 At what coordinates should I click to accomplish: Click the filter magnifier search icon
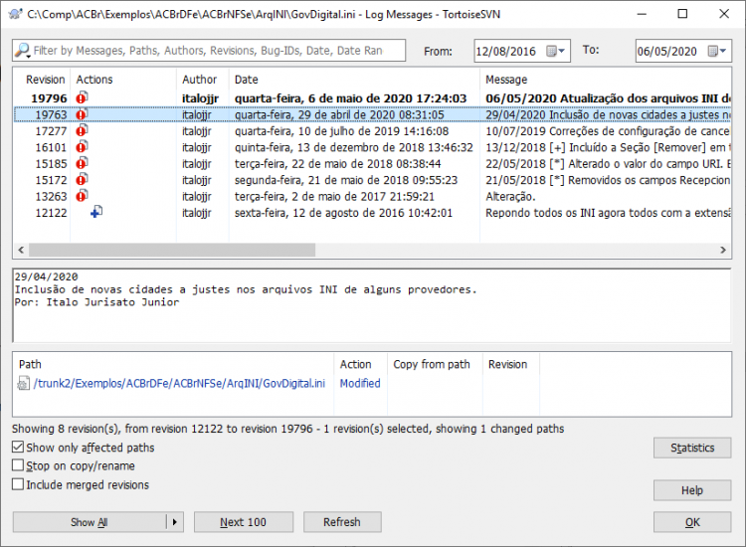pos(22,50)
